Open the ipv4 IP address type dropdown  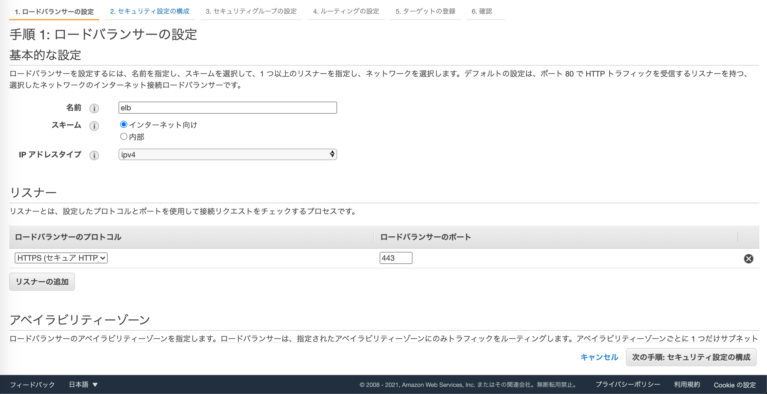(228, 155)
